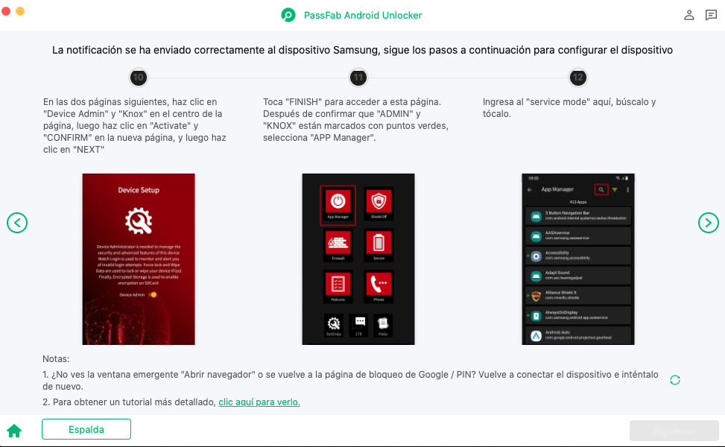The width and height of the screenshot is (725, 447).
Task: Toggle the Device Admin switch in image
Action: (153, 295)
